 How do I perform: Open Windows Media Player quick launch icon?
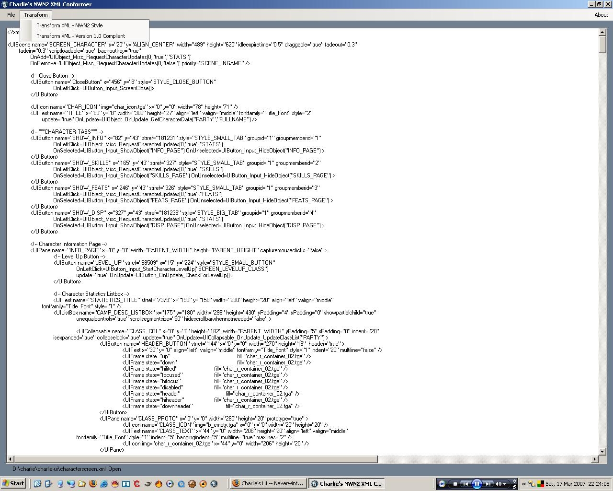coord(170,484)
